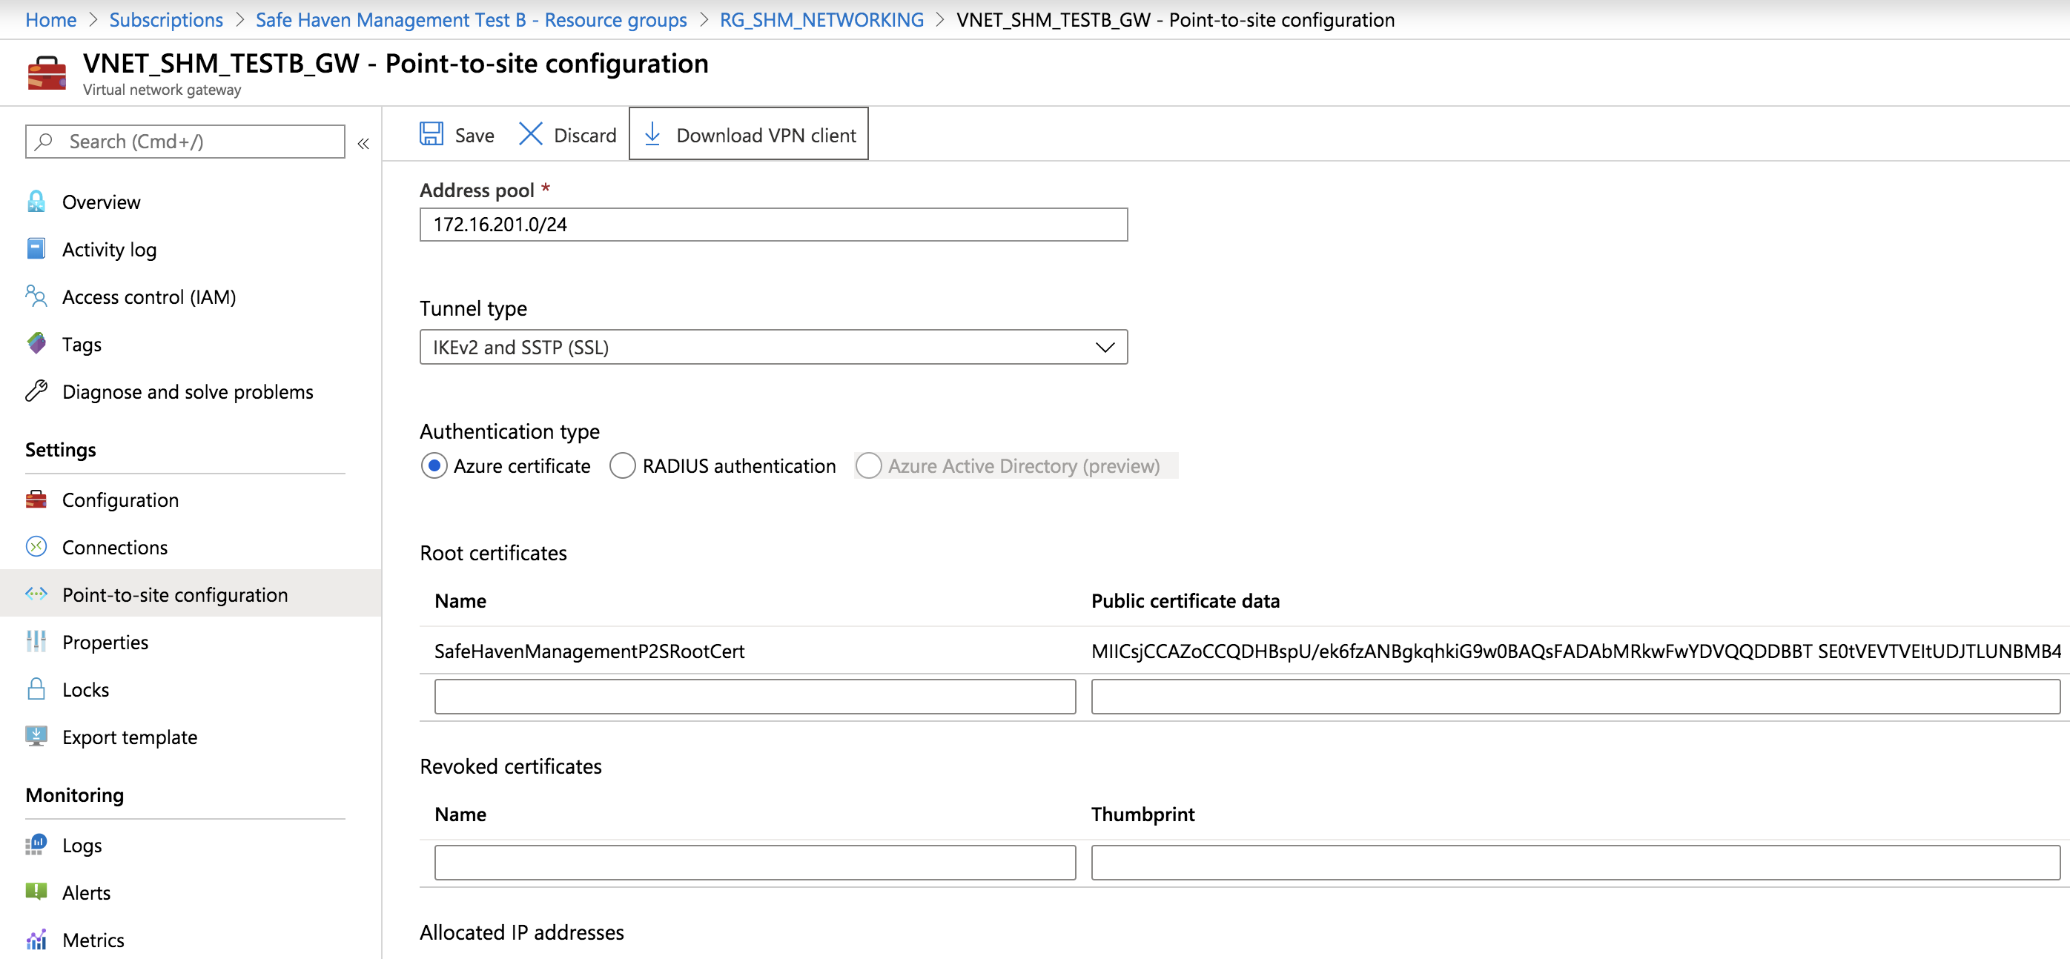Click the Overview icon in sidebar
The width and height of the screenshot is (2070, 959).
[x=36, y=202]
